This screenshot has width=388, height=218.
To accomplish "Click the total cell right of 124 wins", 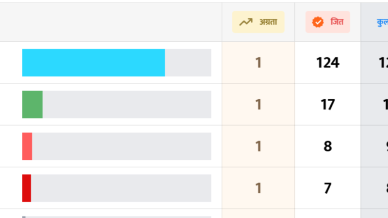I will pos(383,62).
